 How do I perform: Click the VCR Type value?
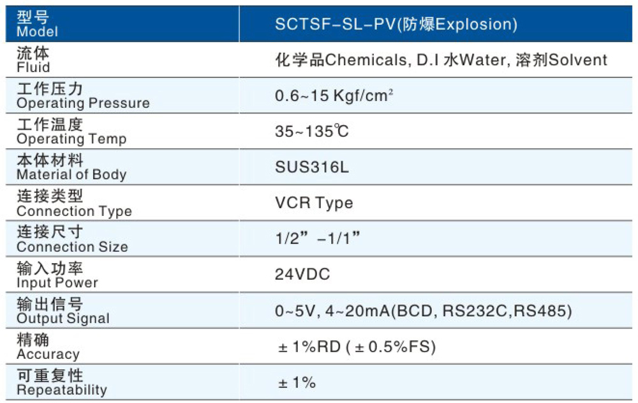pos(314,204)
